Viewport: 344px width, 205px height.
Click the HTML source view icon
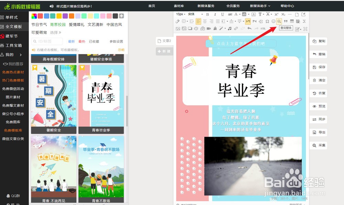pos(263,29)
